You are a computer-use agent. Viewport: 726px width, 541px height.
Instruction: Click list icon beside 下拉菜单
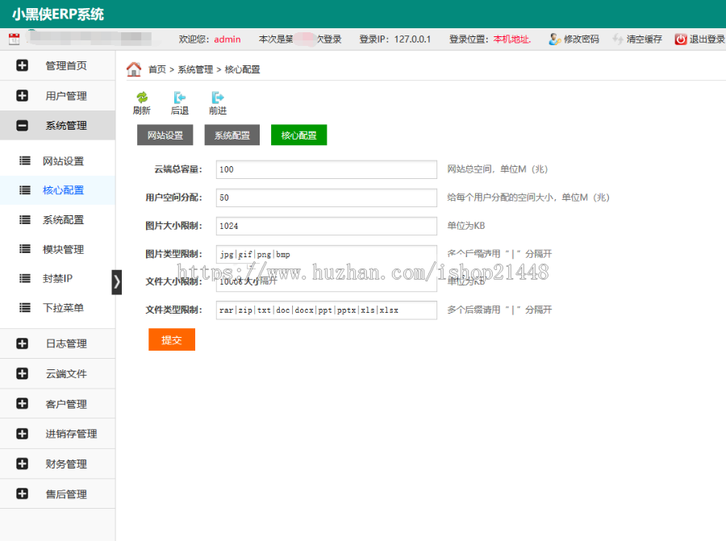pos(25,308)
